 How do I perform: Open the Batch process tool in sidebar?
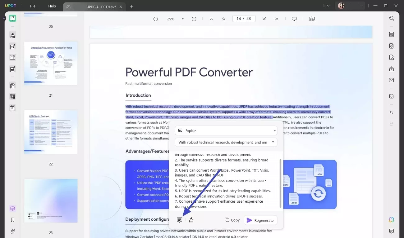12,108
